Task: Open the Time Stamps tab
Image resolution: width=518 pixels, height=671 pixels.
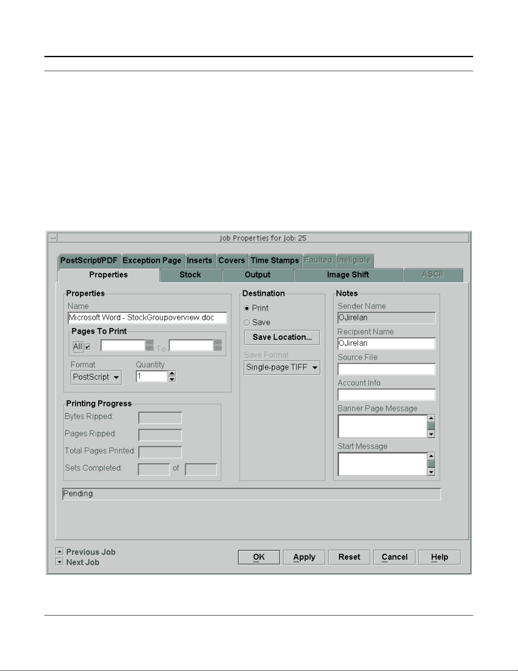Action: tap(275, 260)
